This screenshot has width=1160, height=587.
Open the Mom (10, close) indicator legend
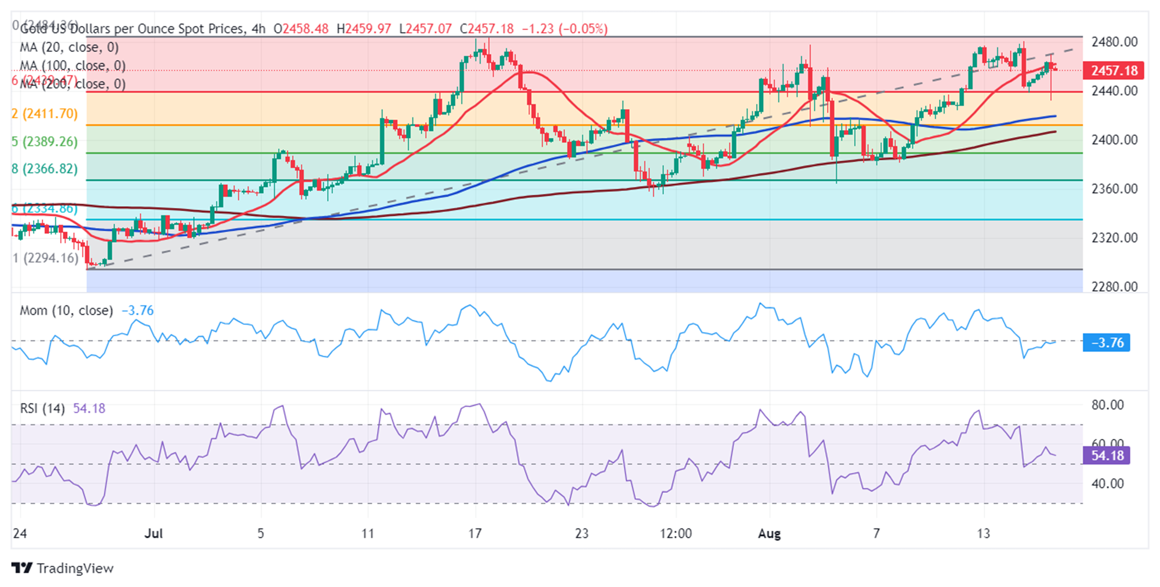pyautogui.click(x=66, y=311)
